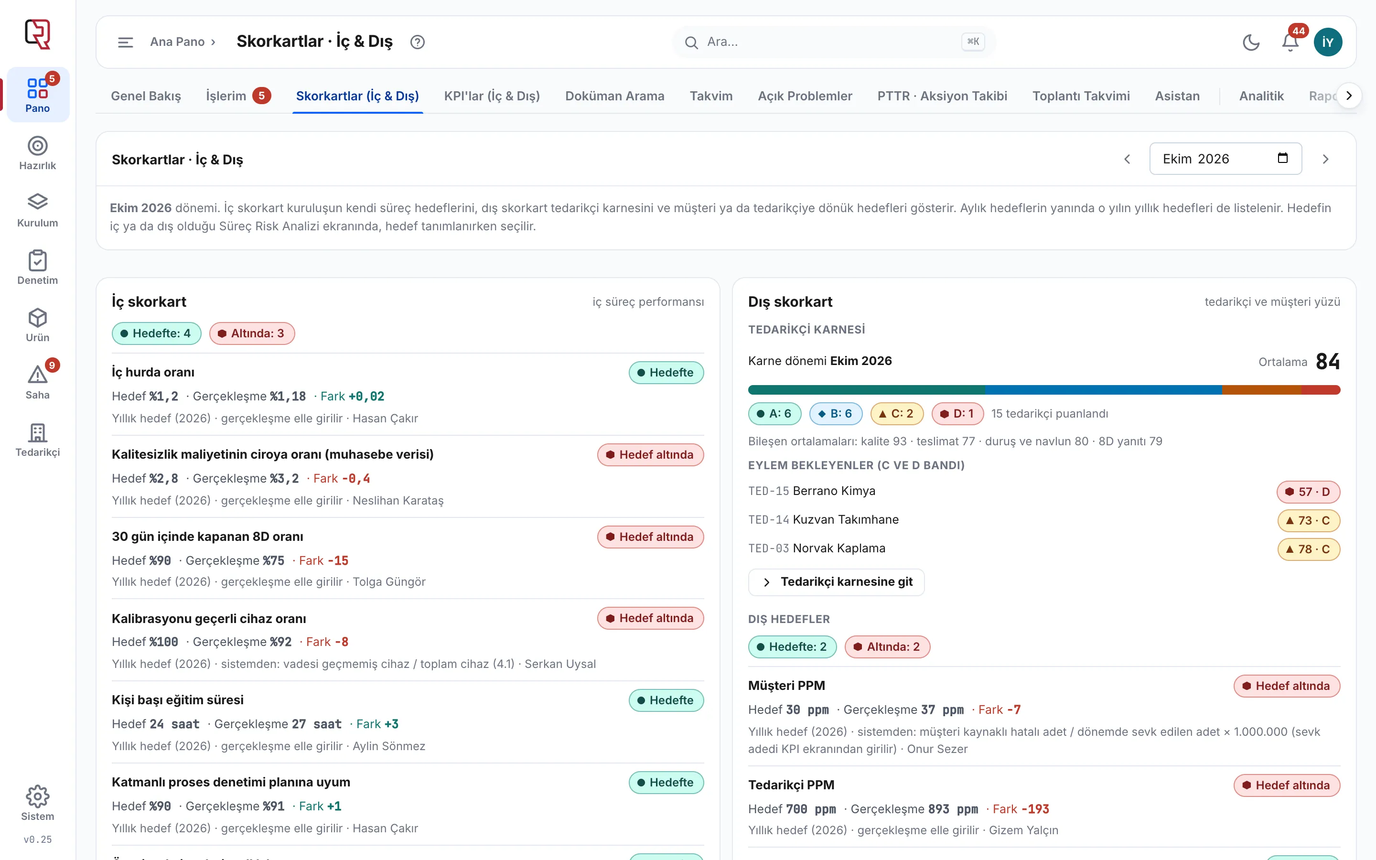
Task: Open calendar picker icon in month field
Action: [1283, 158]
